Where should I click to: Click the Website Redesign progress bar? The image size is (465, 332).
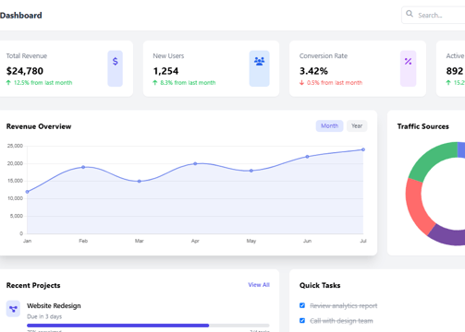(x=148, y=326)
